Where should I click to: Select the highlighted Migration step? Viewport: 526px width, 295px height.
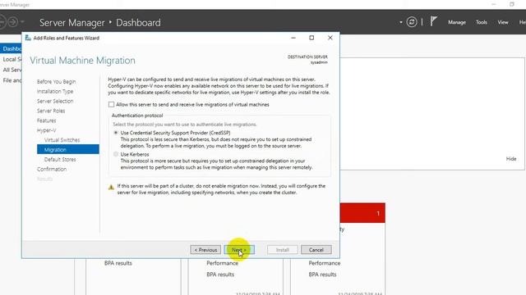tap(68, 149)
